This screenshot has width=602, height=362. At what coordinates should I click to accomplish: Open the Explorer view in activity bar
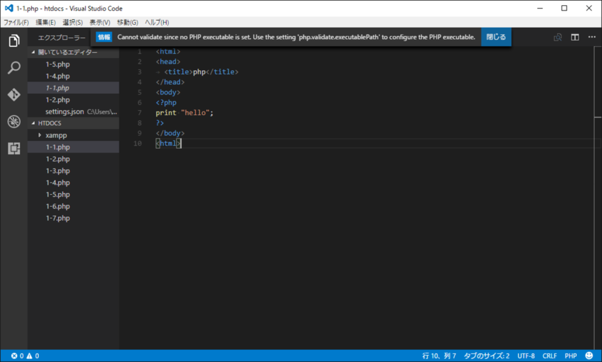14,41
